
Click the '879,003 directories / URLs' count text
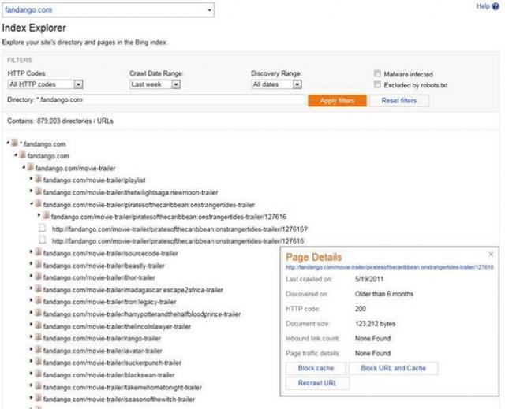tap(75, 121)
